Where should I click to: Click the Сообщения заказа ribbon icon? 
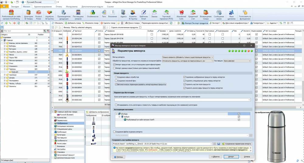(x=219, y=14)
